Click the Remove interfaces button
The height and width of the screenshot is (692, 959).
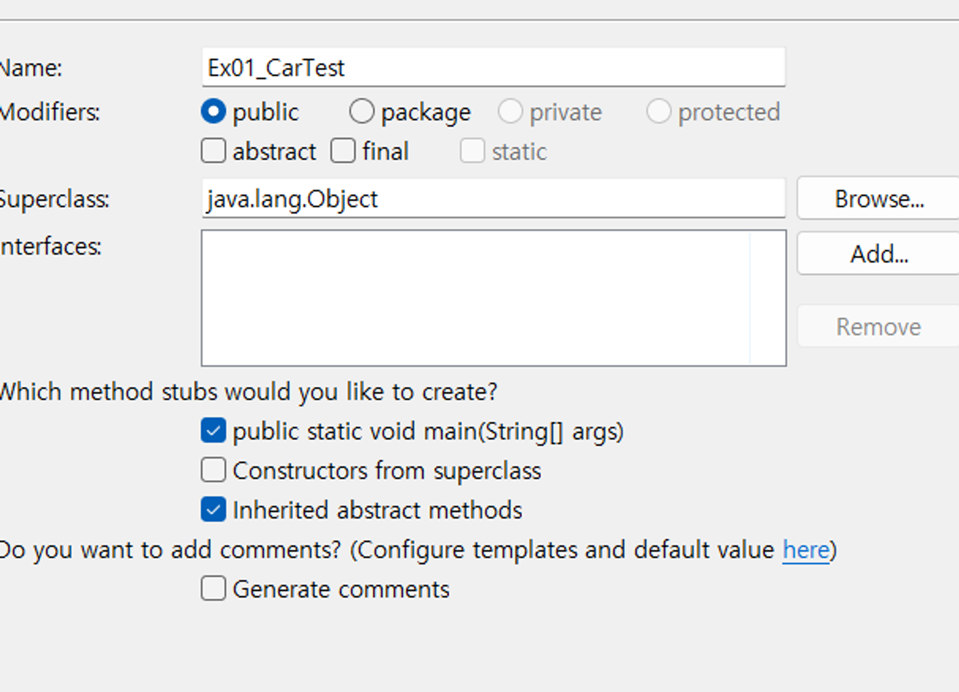(878, 327)
